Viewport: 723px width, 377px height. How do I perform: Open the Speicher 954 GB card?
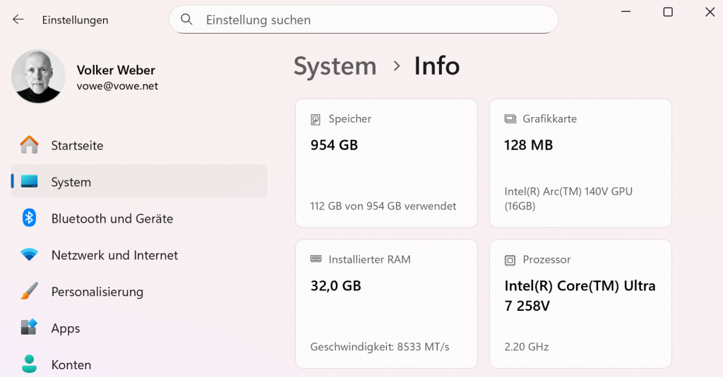tap(386, 163)
